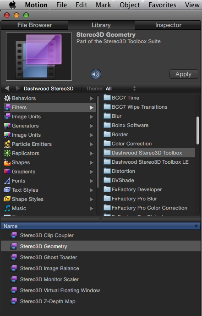This screenshot has width=202, height=316.
Task: Expand the Filters category arrow
Action: point(92,108)
